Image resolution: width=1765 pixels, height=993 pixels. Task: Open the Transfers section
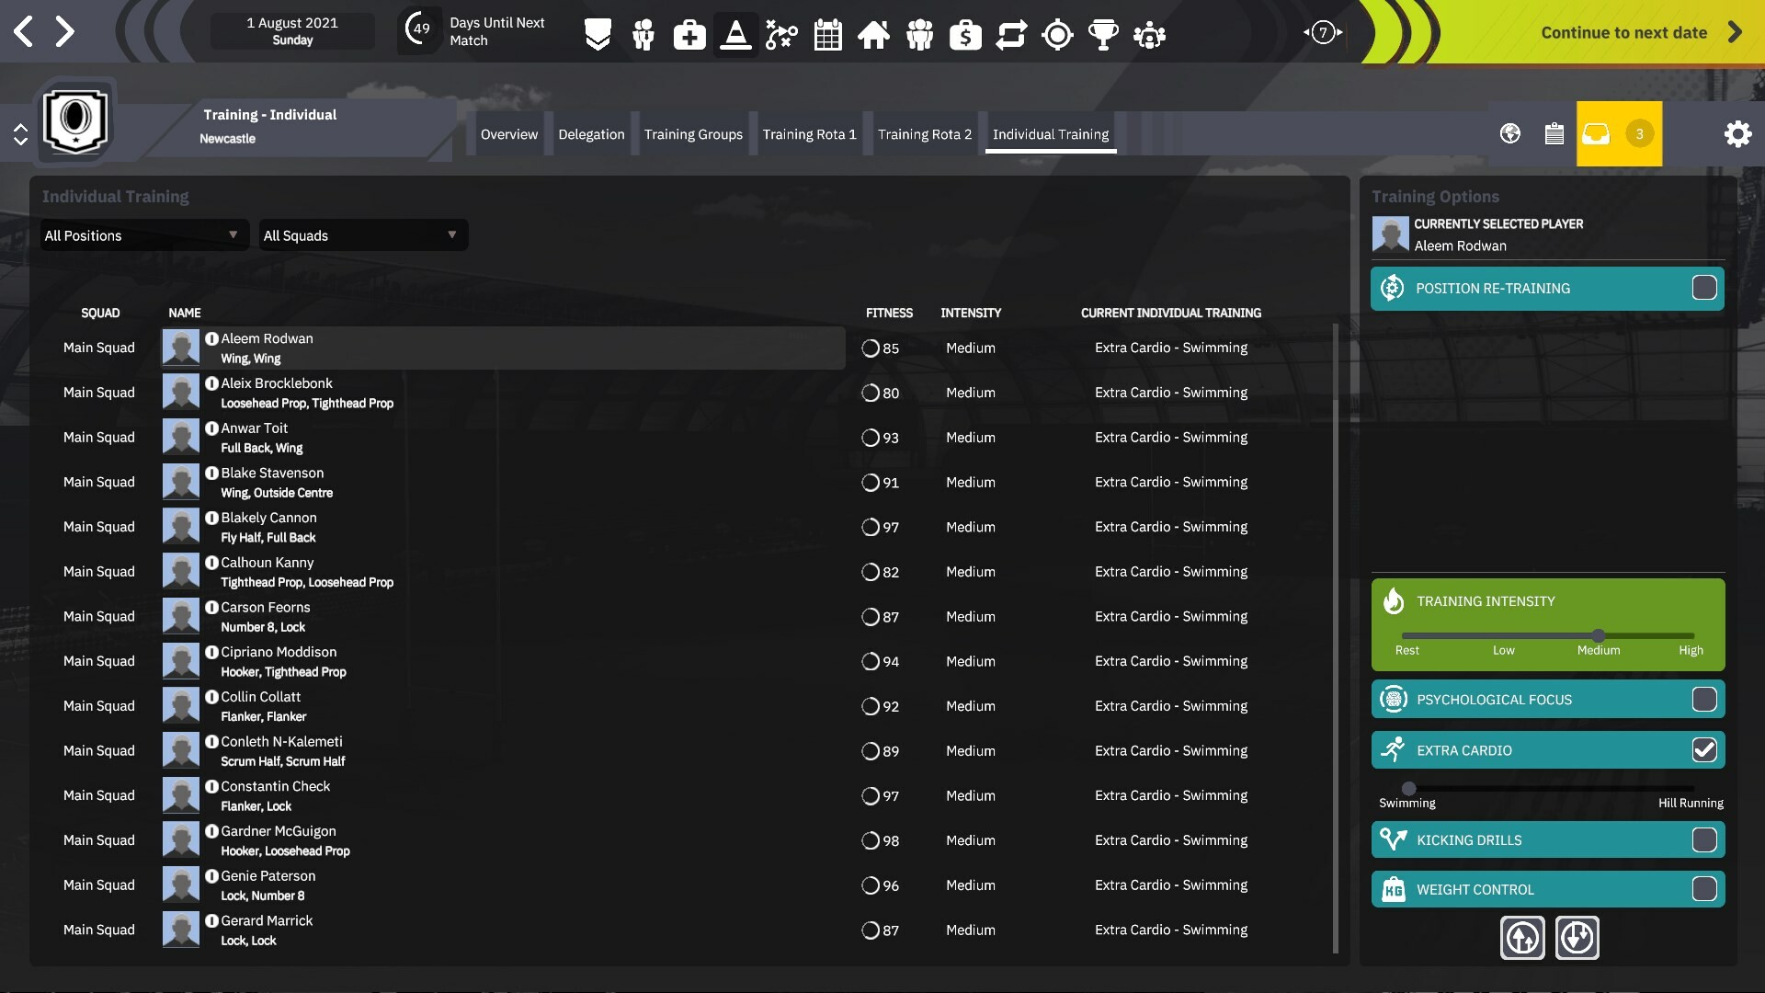pos(1012,35)
